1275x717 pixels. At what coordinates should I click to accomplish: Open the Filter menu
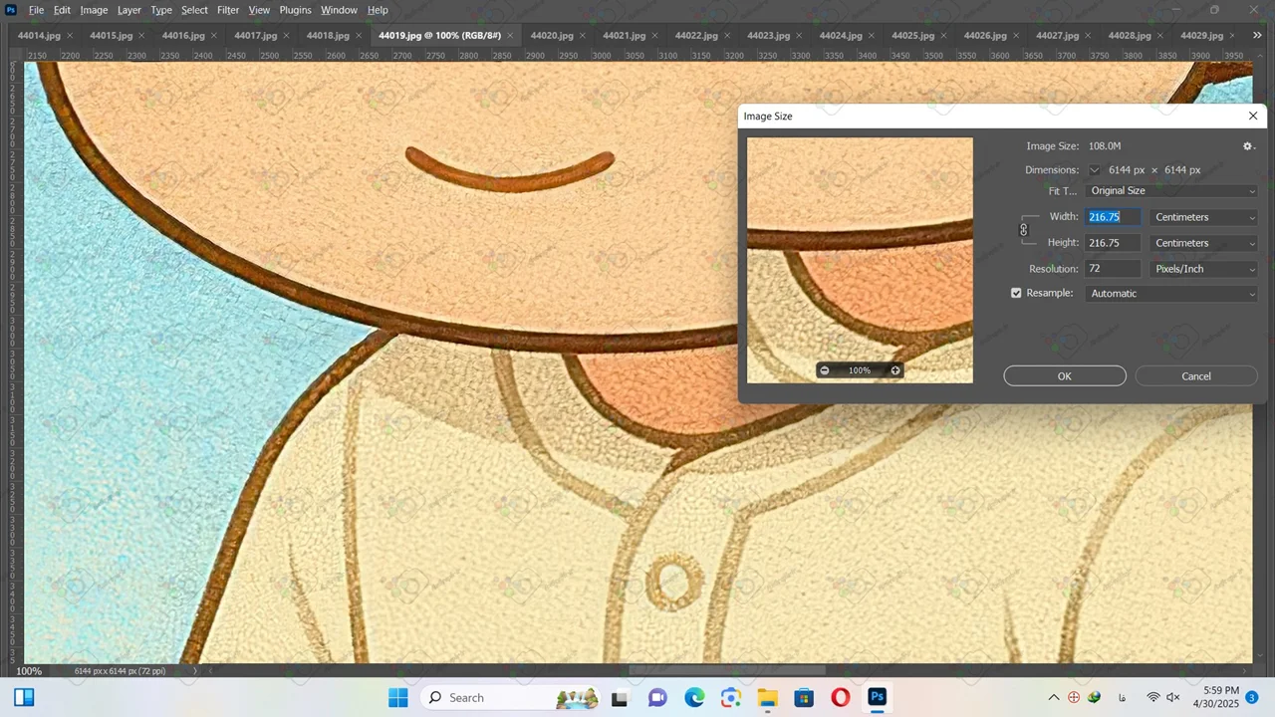tap(228, 10)
